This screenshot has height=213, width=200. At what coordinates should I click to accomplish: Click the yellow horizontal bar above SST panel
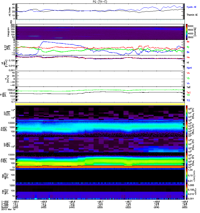coord(100,104)
